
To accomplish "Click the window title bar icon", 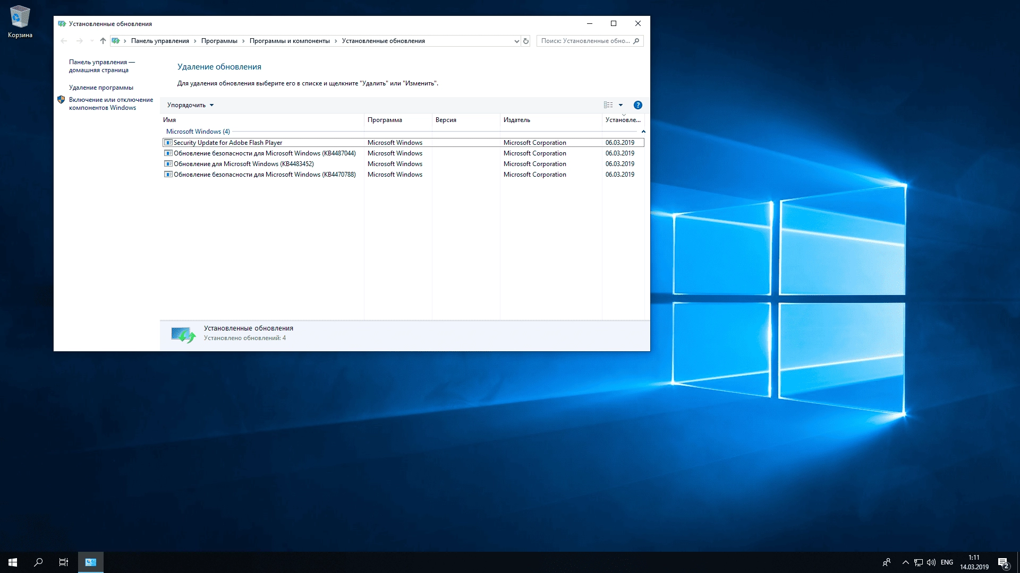I will tap(62, 24).
